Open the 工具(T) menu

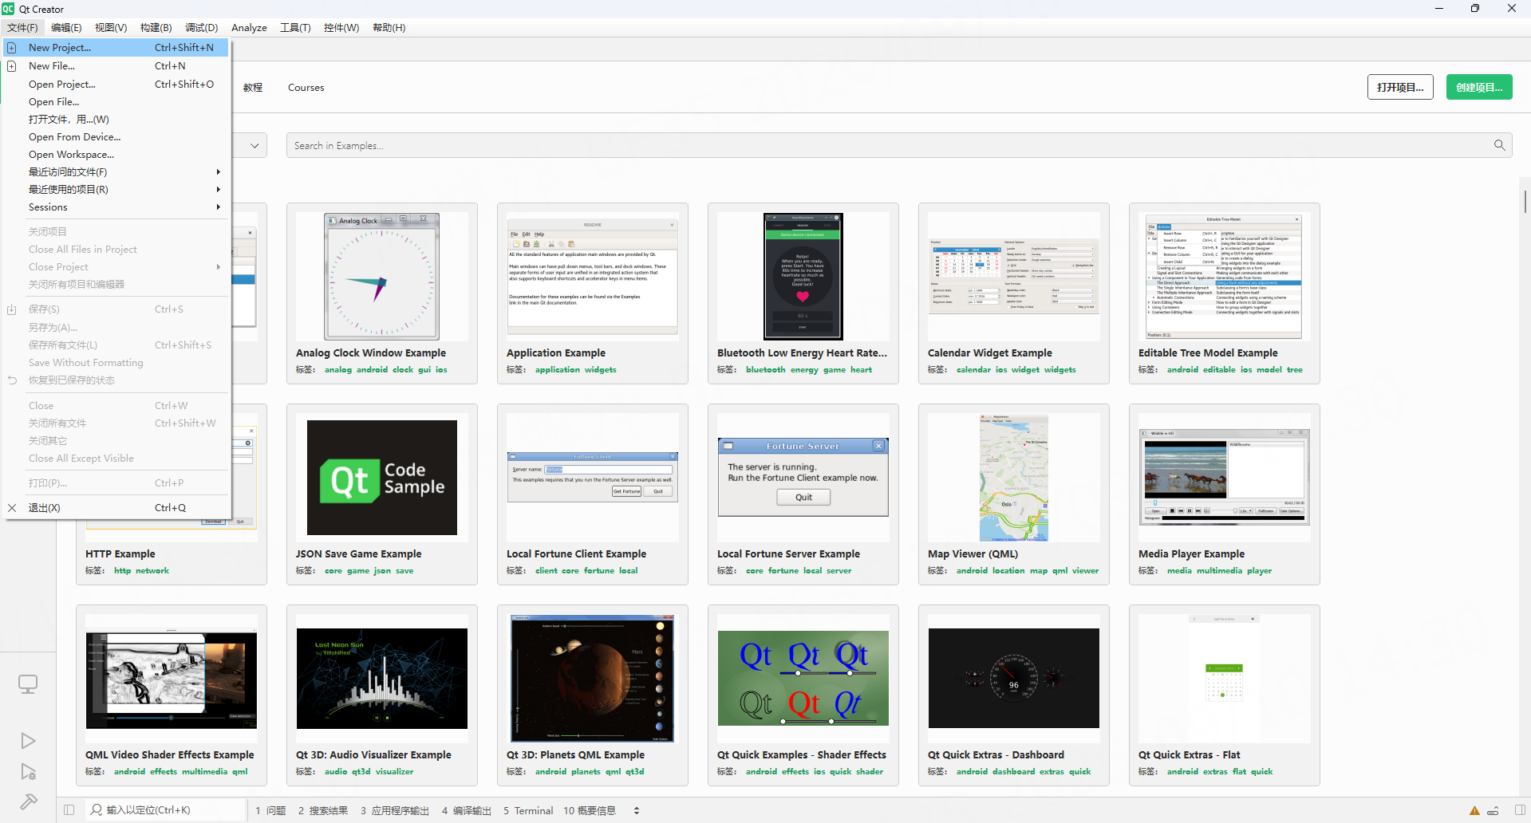(x=295, y=28)
